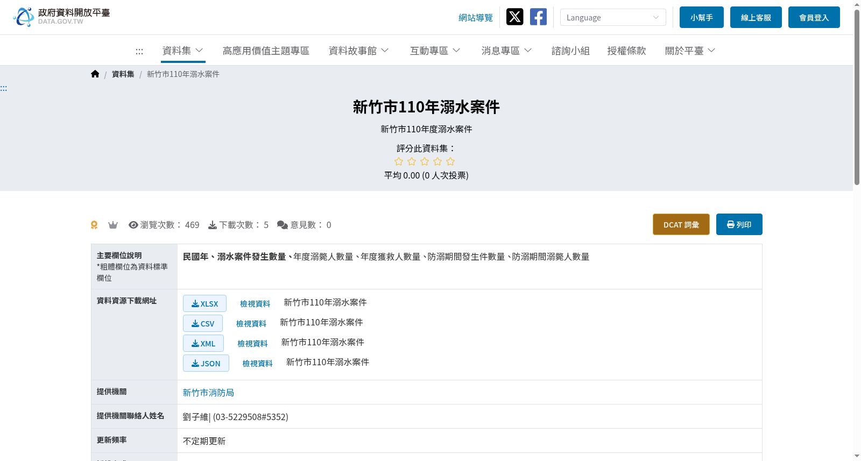Click the 線上客服 button
This screenshot has height=461, width=861.
756,17
